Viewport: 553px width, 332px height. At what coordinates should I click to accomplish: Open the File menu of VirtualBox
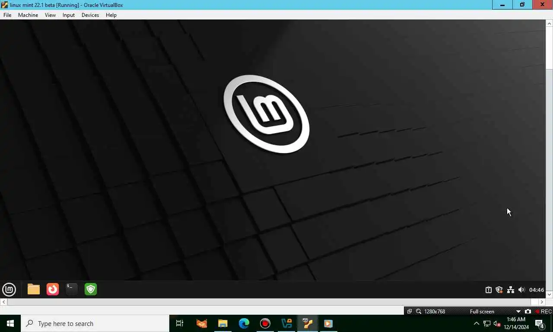pyautogui.click(x=7, y=15)
